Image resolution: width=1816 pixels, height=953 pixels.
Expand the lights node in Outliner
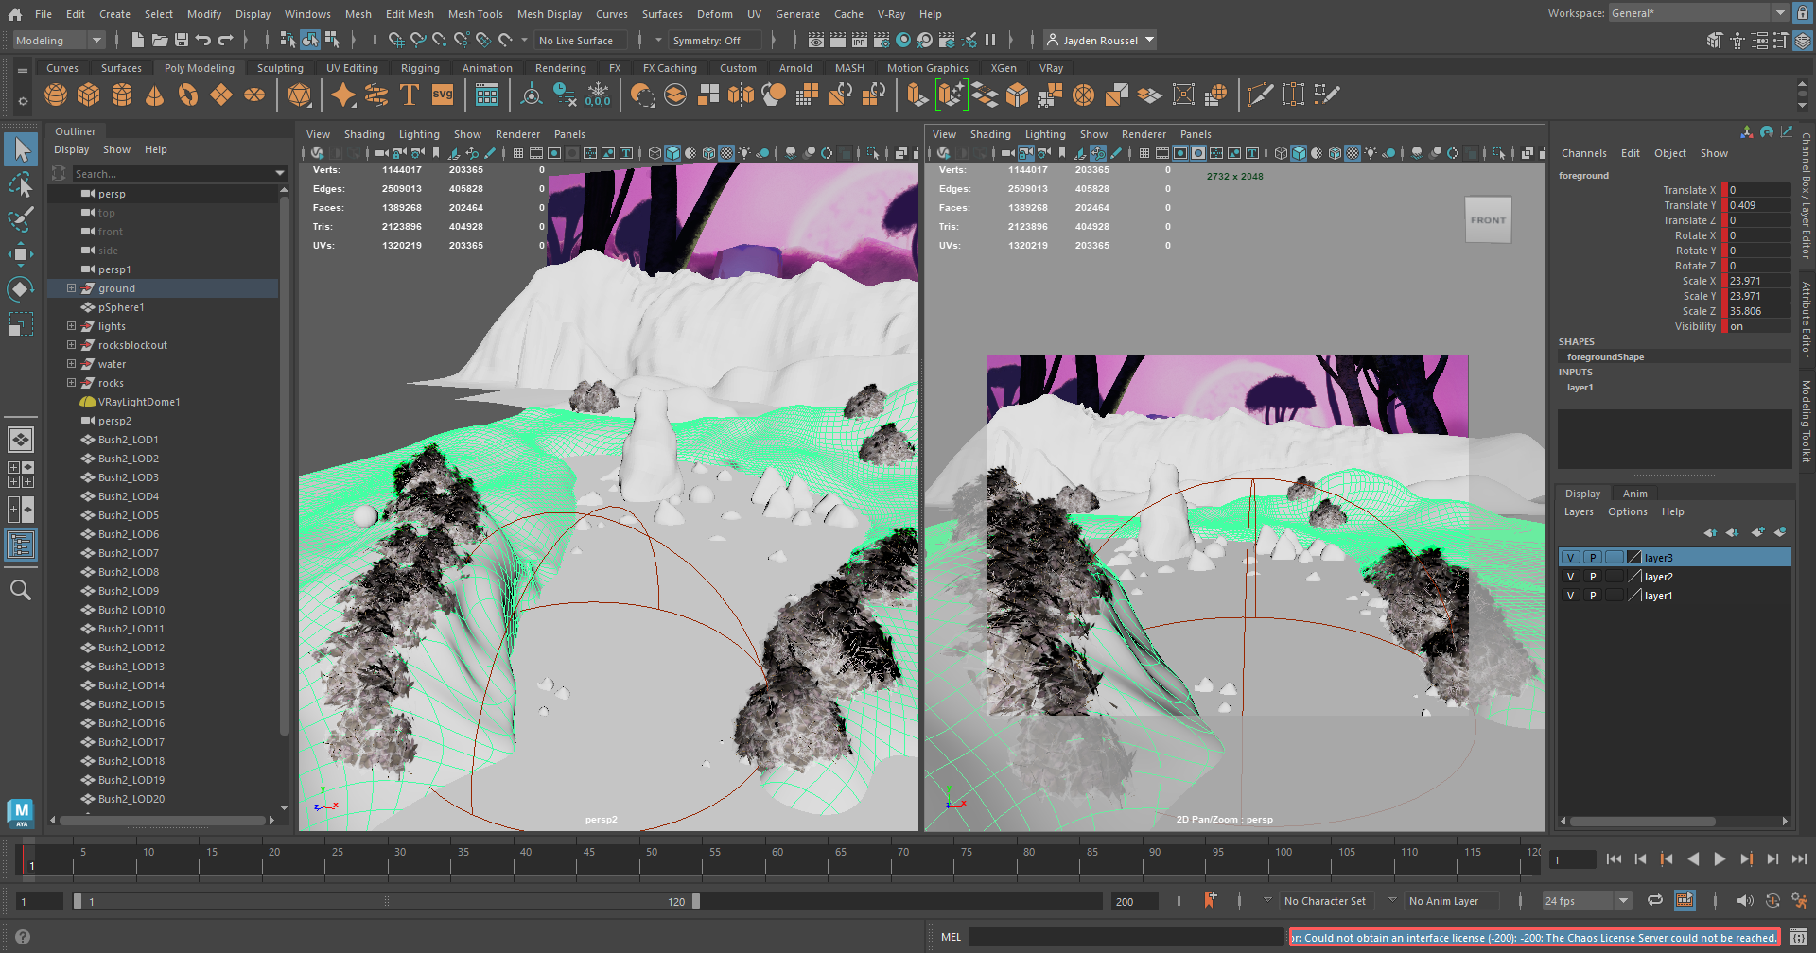(x=71, y=326)
